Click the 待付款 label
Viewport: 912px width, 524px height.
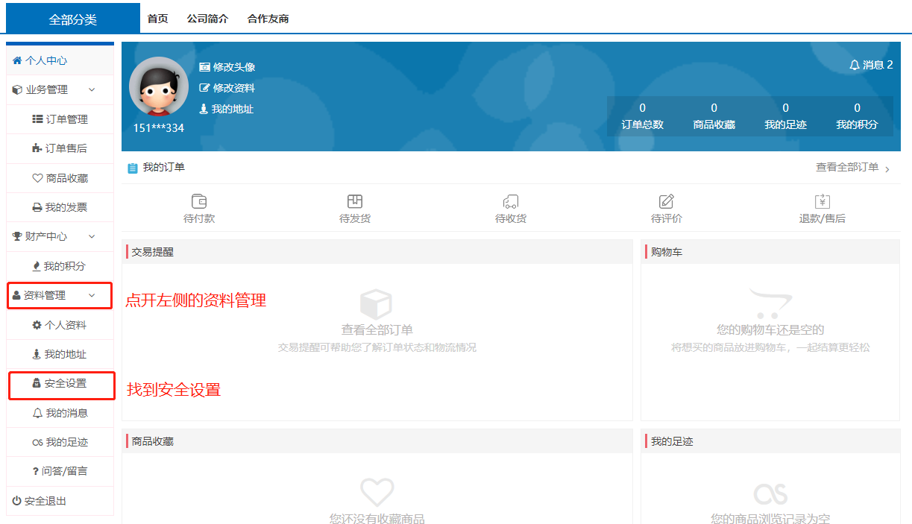199,218
